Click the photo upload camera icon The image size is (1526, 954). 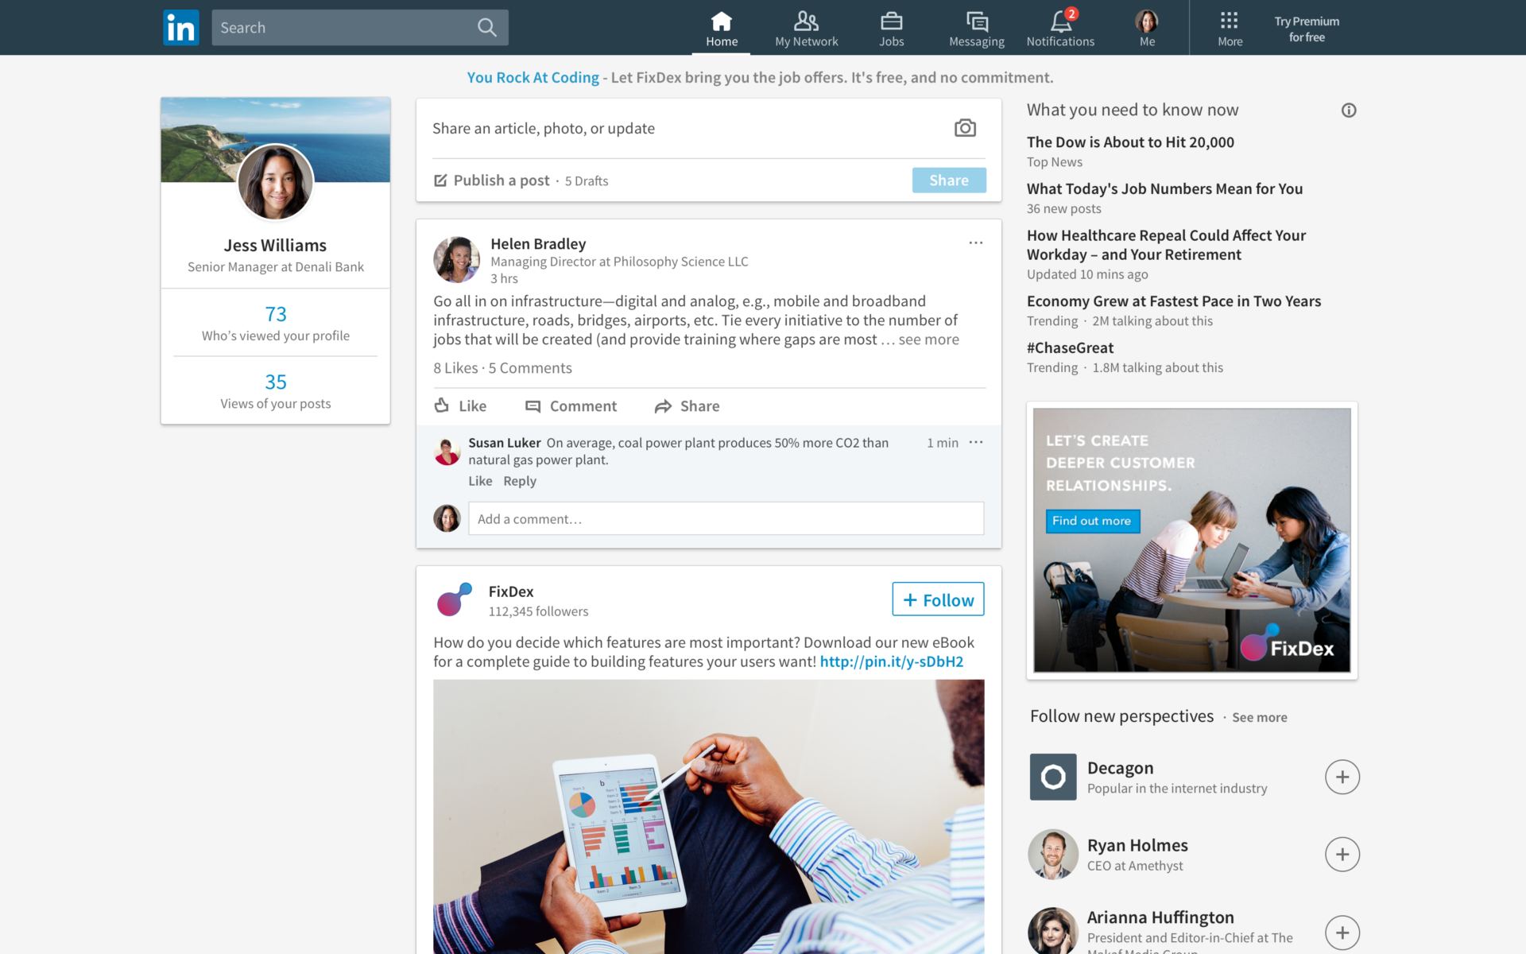[x=965, y=129]
